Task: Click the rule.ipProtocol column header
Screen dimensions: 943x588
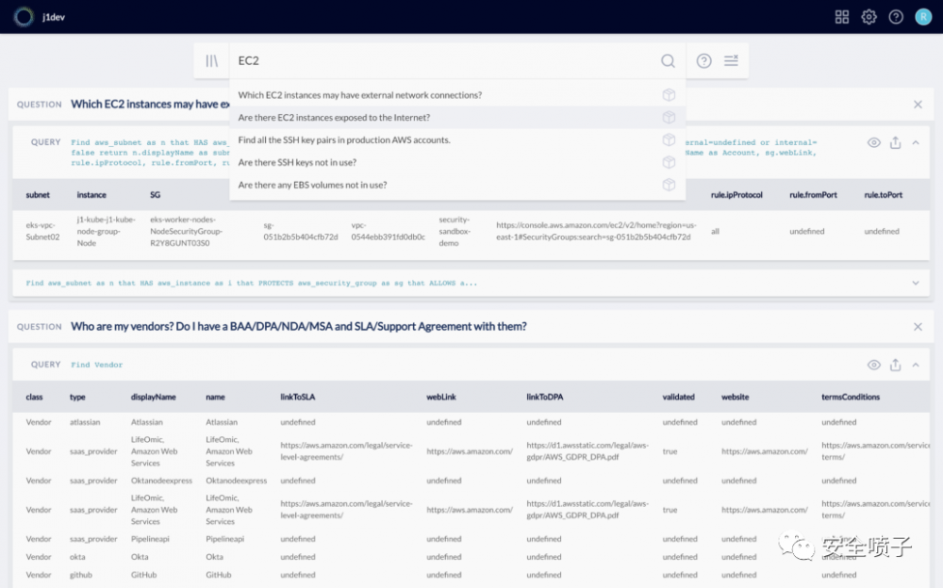Action: [x=736, y=195]
